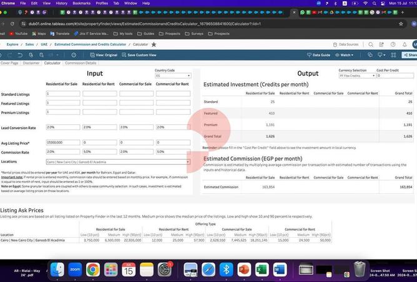This screenshot has width=417, height=282.
Task: Open Safari from the Dock
Action: [208, 270]
